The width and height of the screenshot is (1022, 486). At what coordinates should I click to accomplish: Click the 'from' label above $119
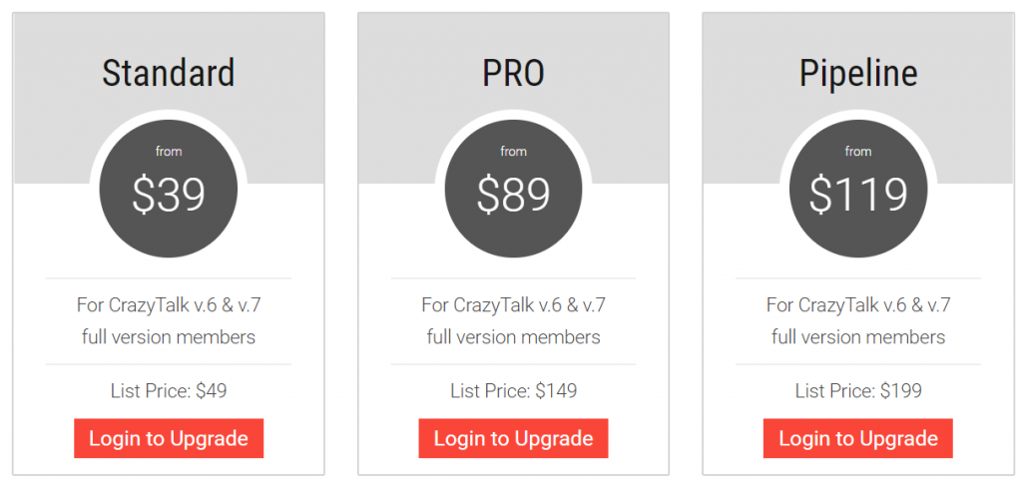coord(857,151)
